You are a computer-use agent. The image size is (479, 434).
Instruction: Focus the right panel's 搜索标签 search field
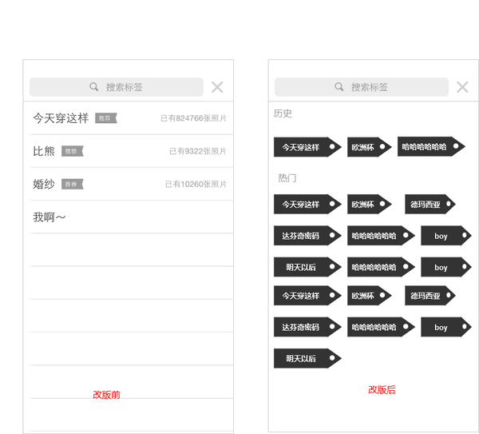(x=370, y=87)
